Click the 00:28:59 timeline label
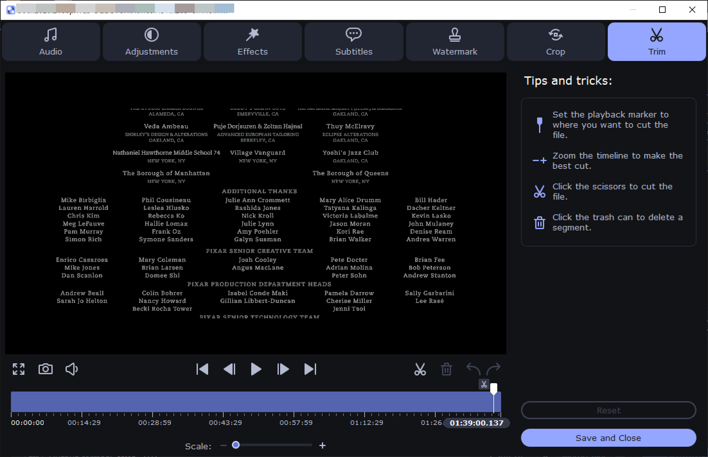 (x=155, y=423)
